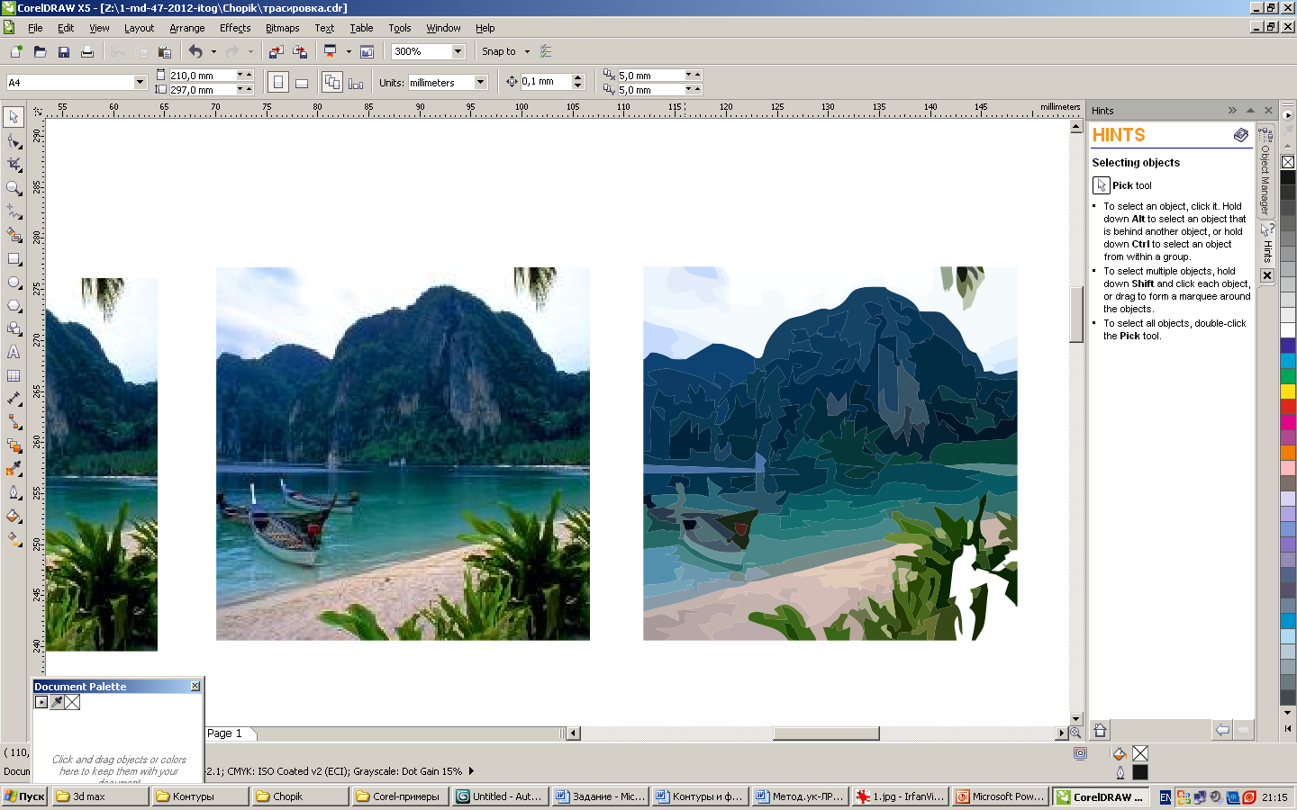Save the document with diskette icon

click(x=63, y=51)
